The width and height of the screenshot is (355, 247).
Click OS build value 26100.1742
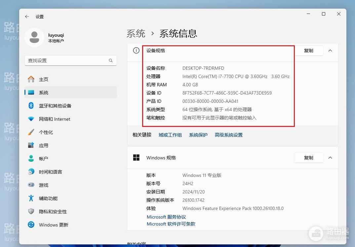(x=193, y=200)
